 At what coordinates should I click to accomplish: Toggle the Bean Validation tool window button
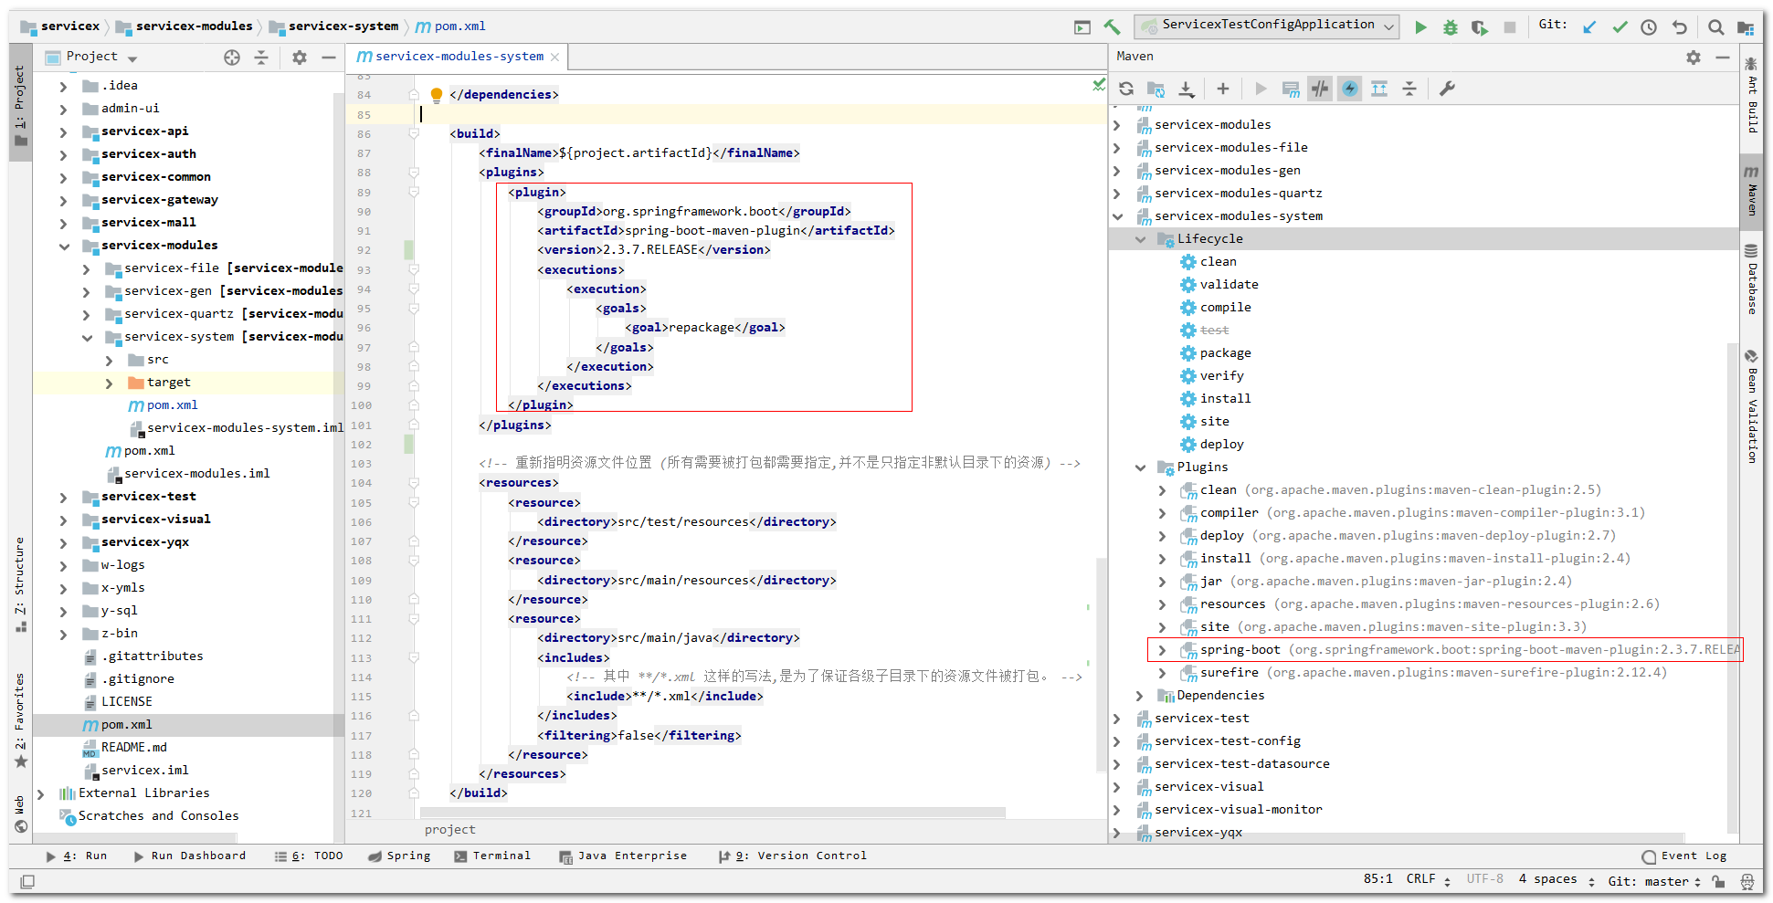(x=1752, y=406)
